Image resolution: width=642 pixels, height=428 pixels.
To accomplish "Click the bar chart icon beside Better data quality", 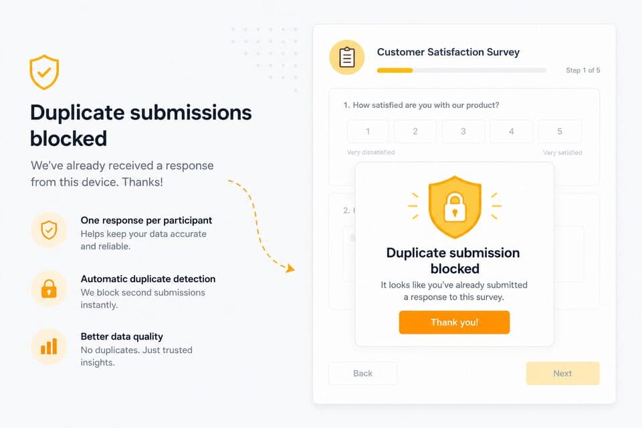I will click(49, 346).
